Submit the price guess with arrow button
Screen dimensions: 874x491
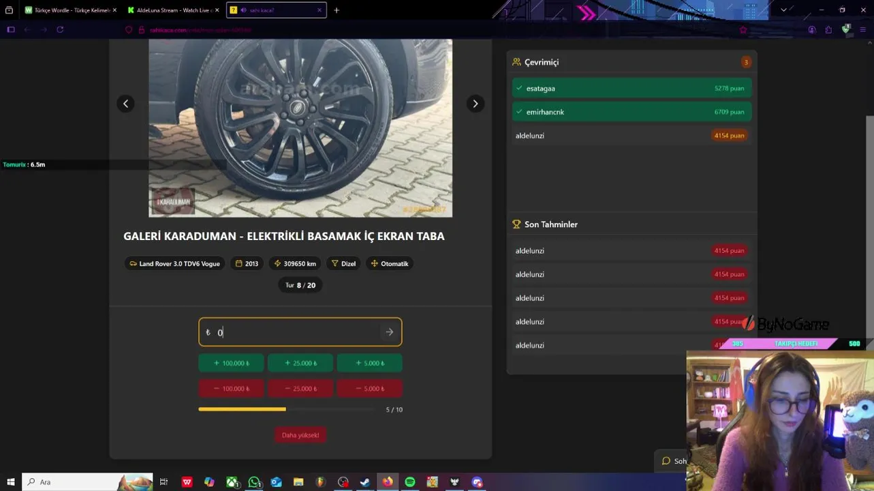pyautogui.click(x=389, y=332)
